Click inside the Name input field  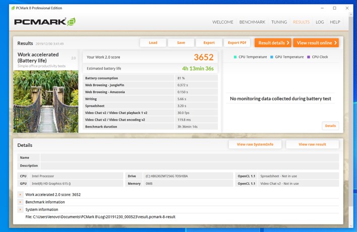click(x=189, y=158)
